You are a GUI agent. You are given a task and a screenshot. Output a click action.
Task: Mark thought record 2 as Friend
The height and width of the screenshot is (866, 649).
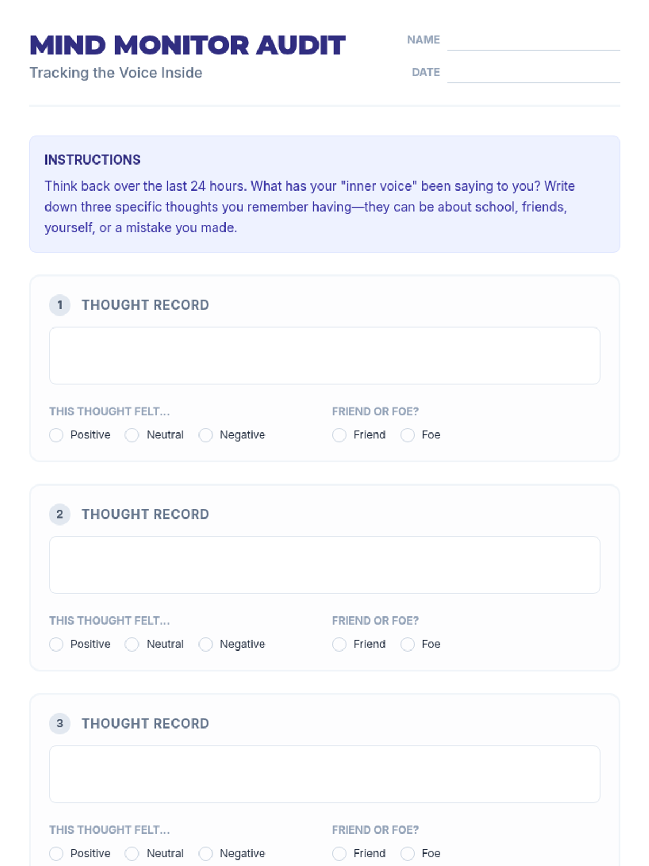339,644
